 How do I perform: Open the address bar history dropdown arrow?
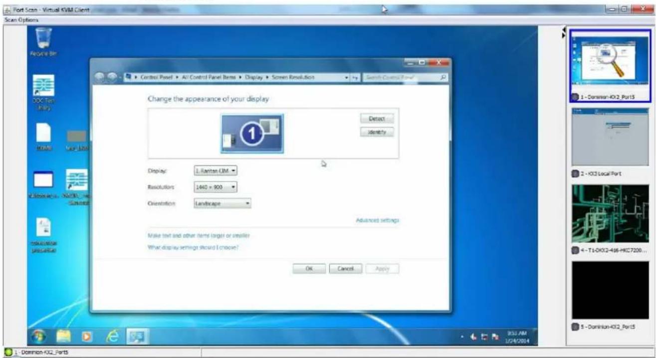(347, 78)
